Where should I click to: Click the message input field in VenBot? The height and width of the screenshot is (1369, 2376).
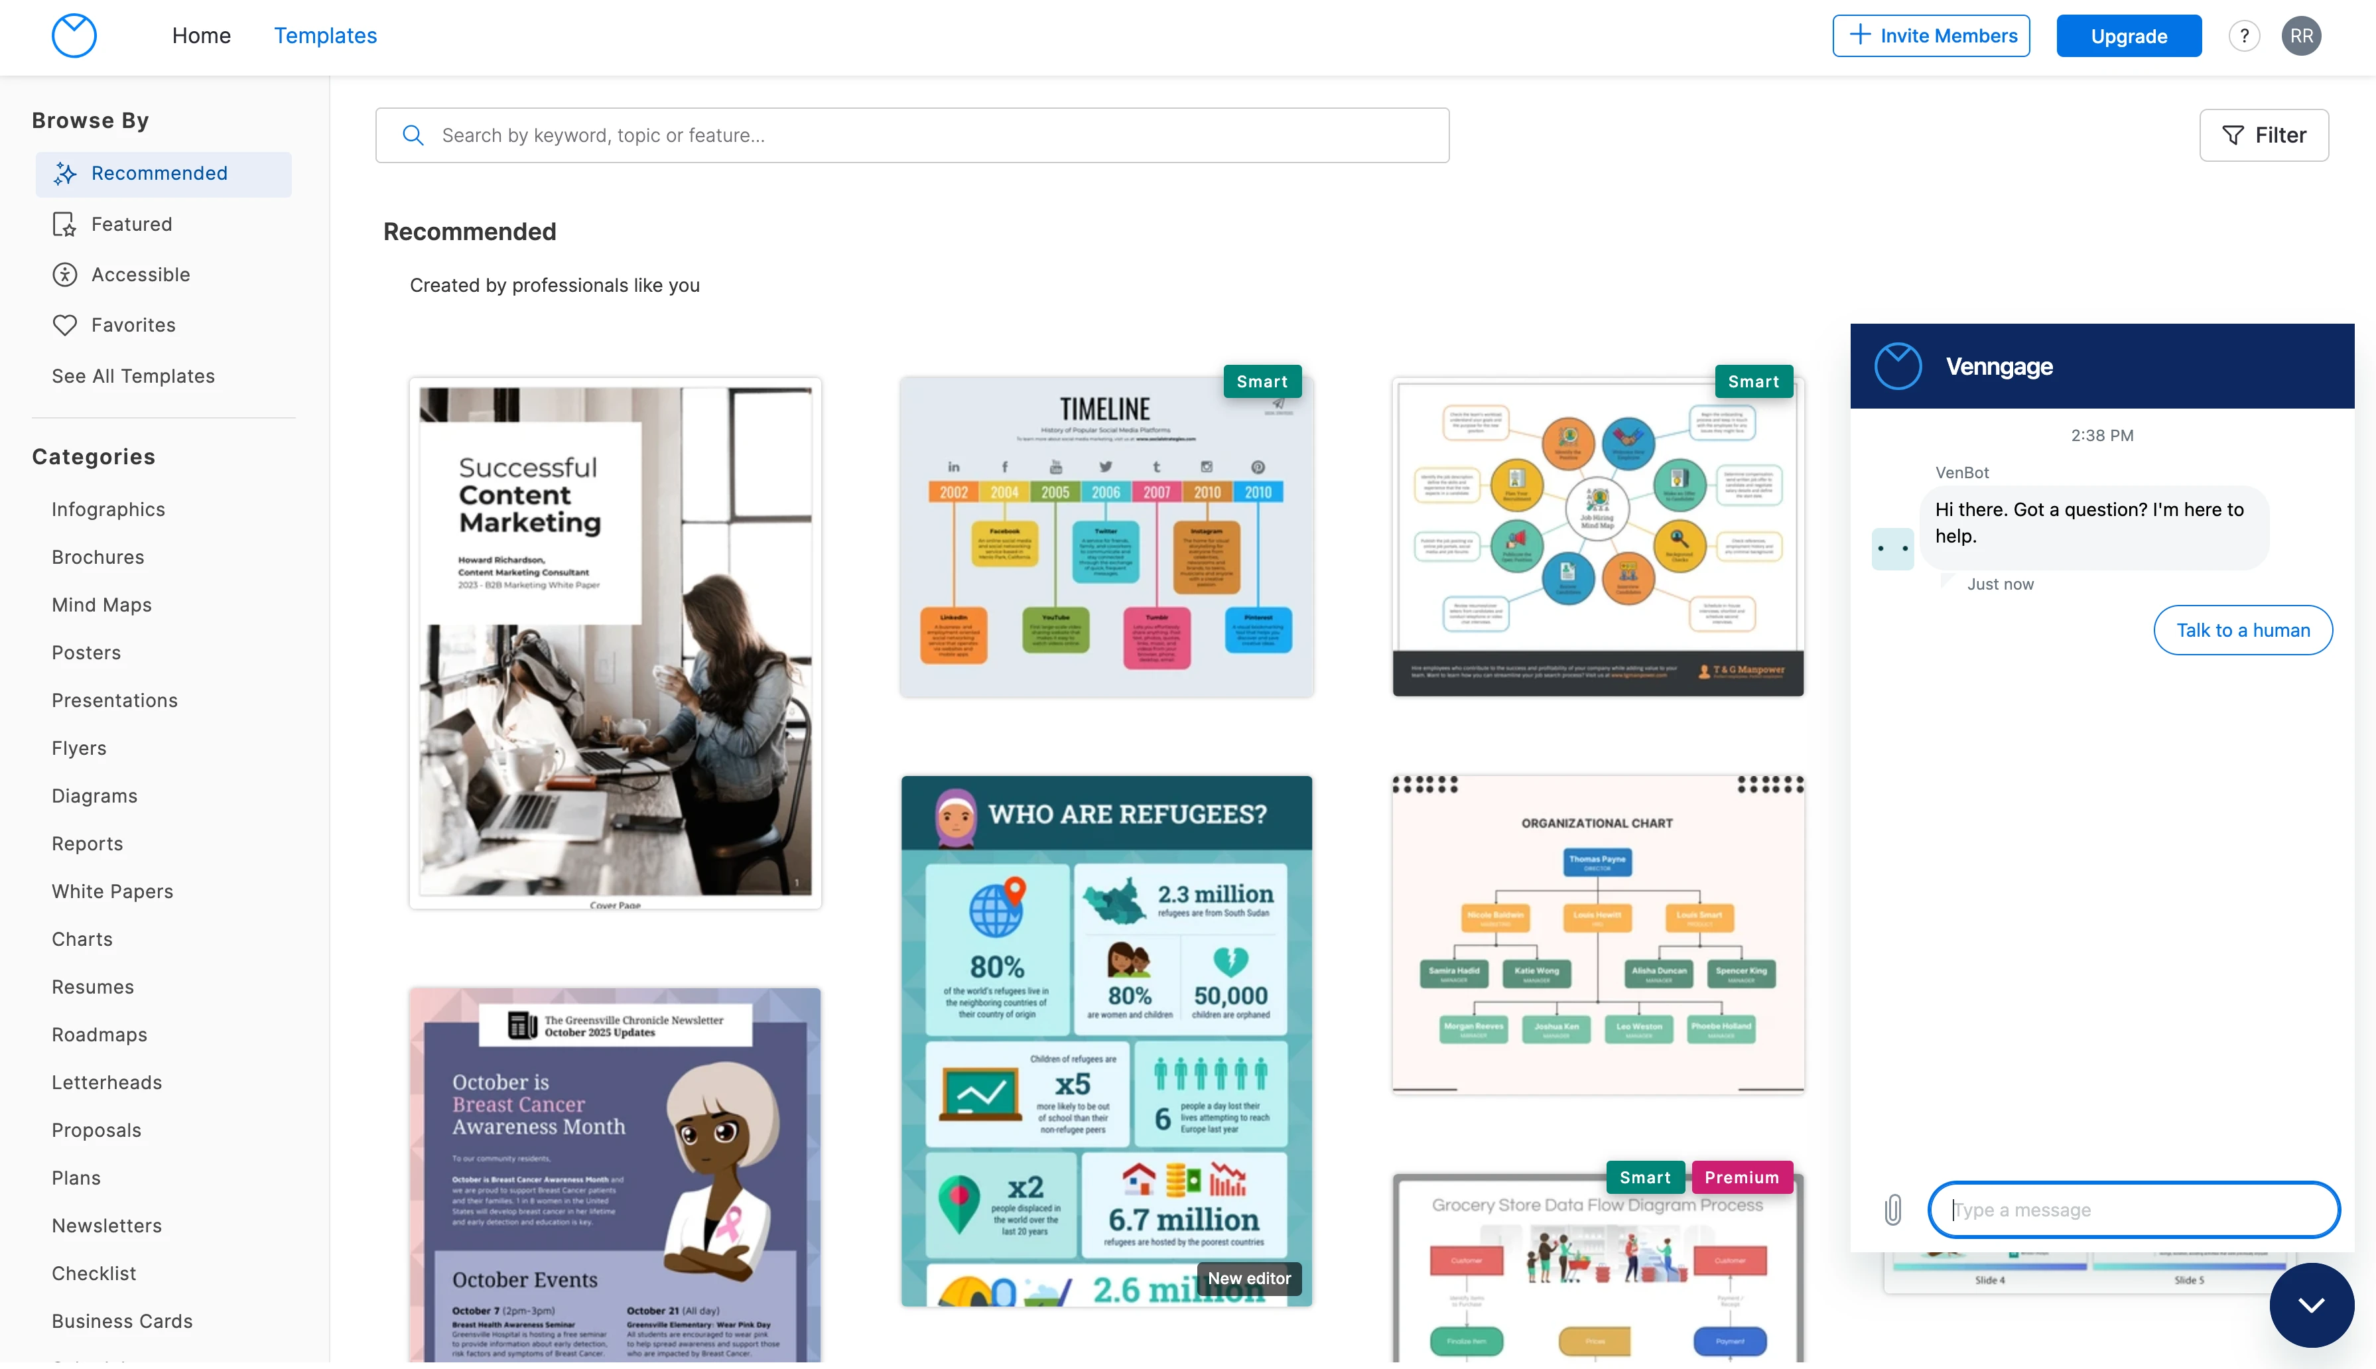pos(2133,1209)
